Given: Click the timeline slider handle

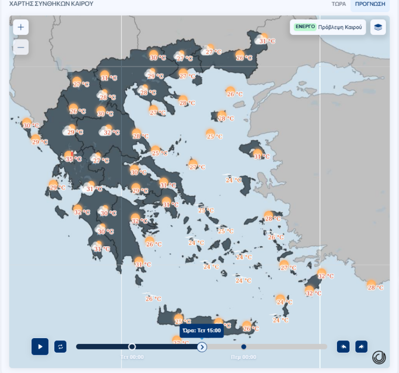Looking at the screenshot, I should point(201,346).
